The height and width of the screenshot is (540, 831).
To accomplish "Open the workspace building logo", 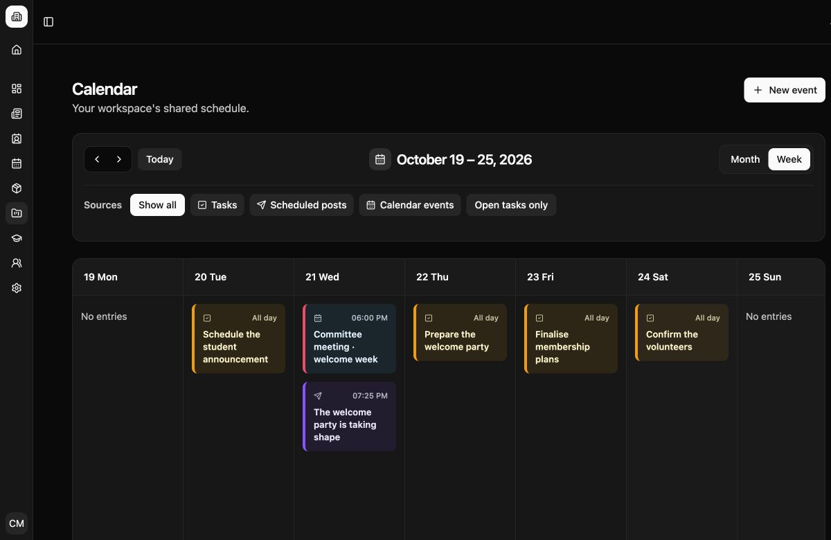I will [17, 17].
